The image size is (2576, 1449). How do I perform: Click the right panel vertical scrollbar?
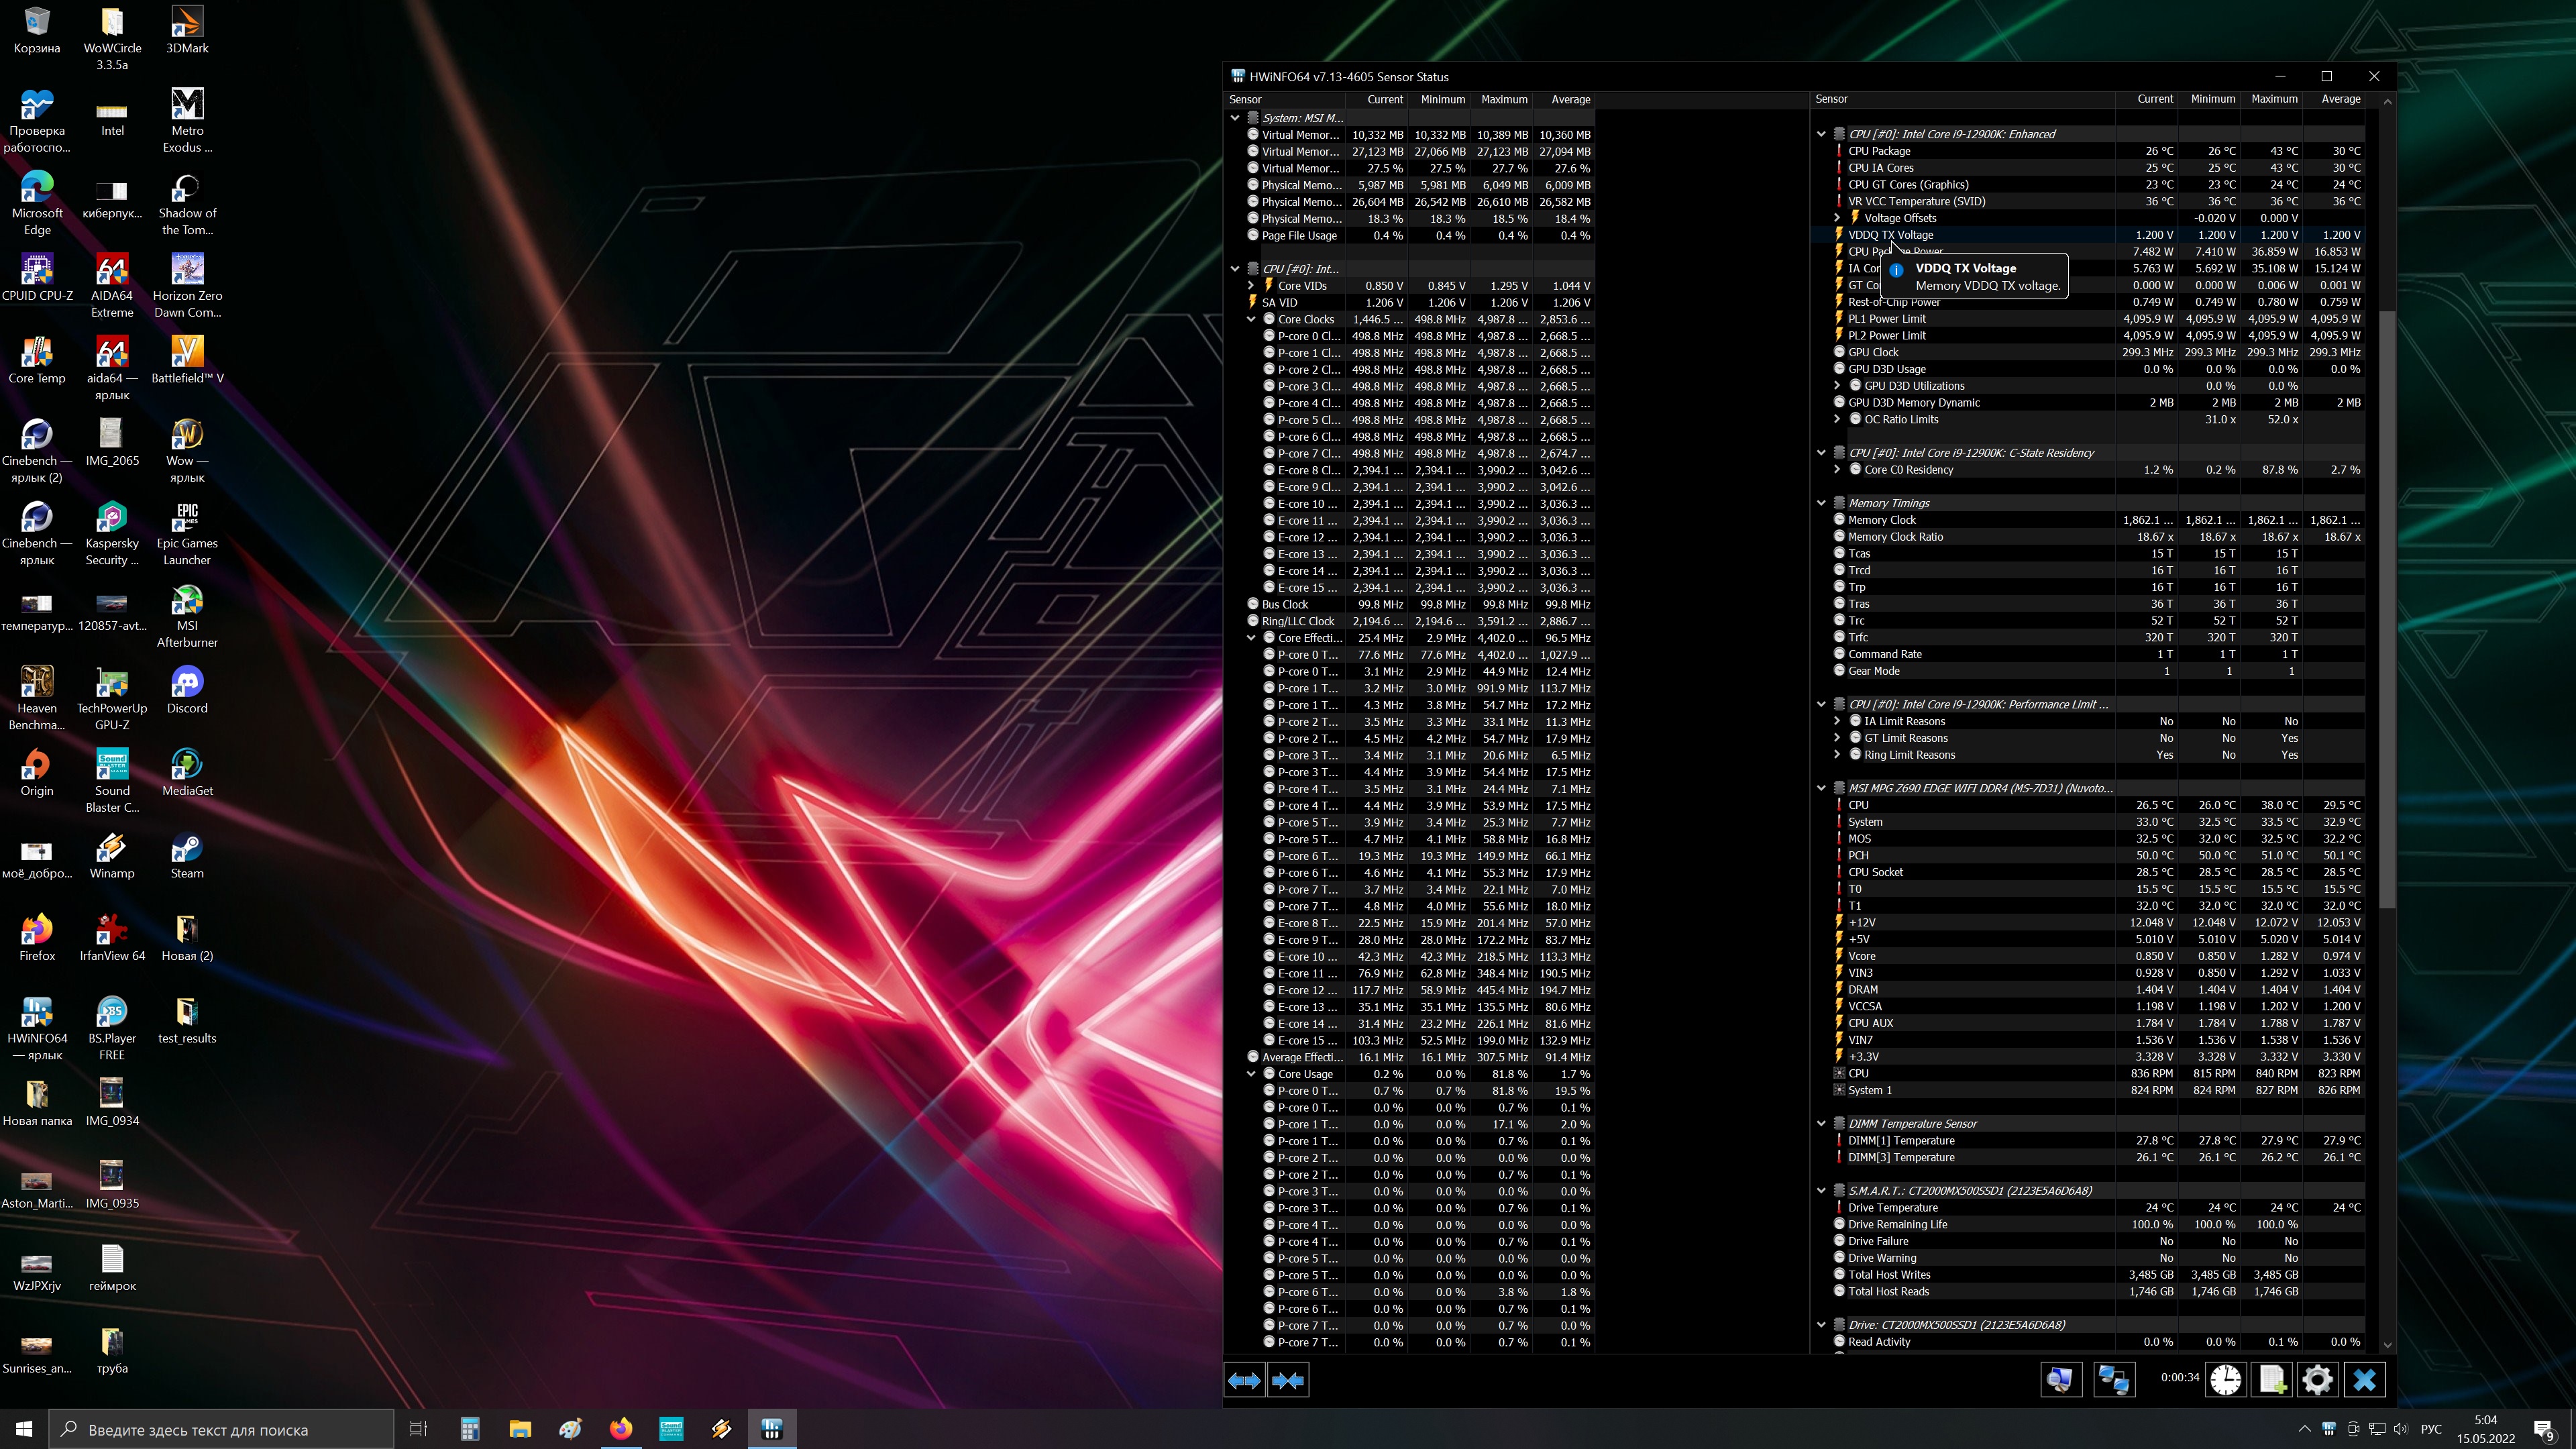2387,610
